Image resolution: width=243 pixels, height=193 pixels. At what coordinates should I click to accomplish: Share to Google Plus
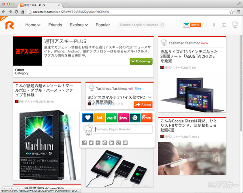point(118,143)
